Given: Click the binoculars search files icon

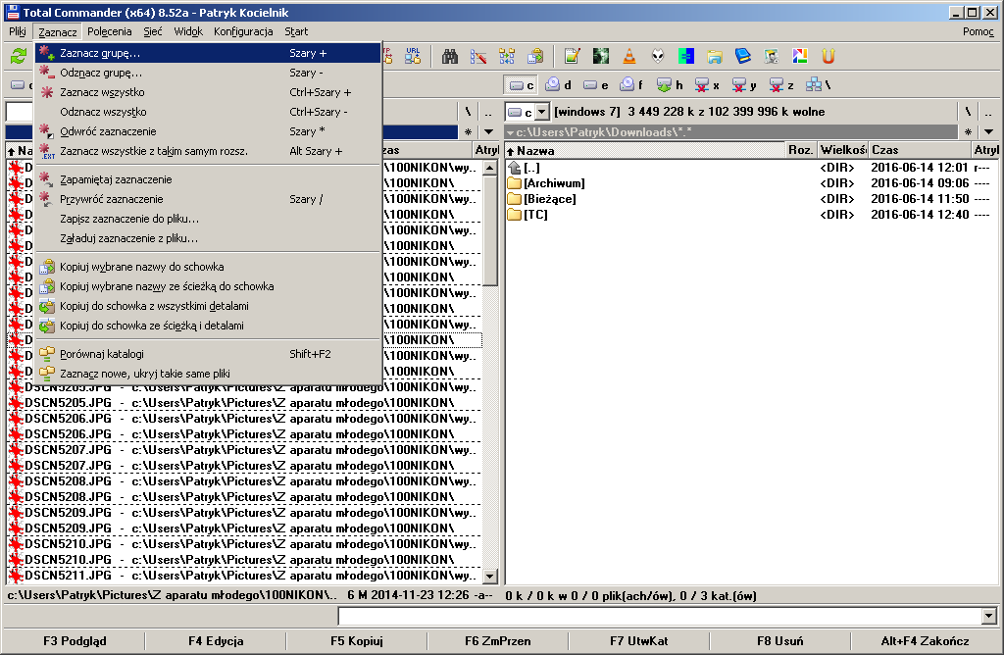Looking at the screenshot, I should 450,56.
